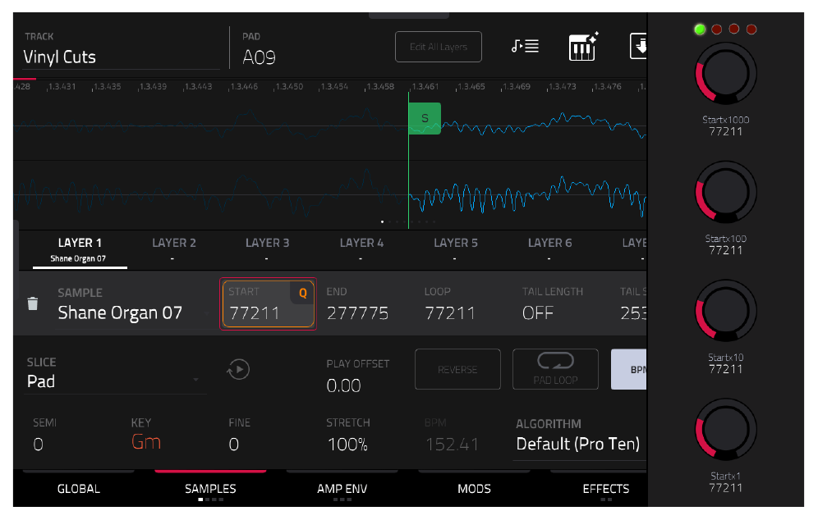Click the sample audition play icon
This screenshot has height=520, width=818.
coord(238,370)
